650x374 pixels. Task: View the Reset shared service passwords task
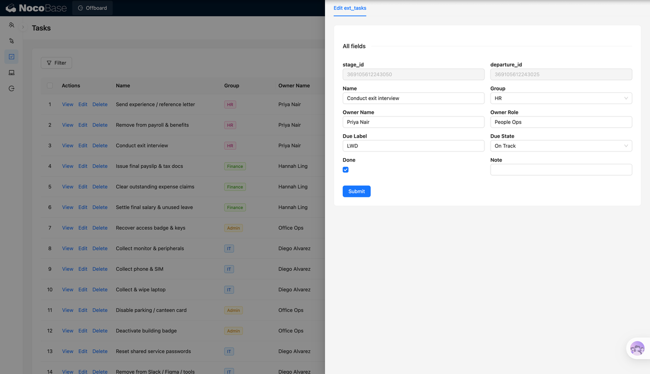(68, 351)
